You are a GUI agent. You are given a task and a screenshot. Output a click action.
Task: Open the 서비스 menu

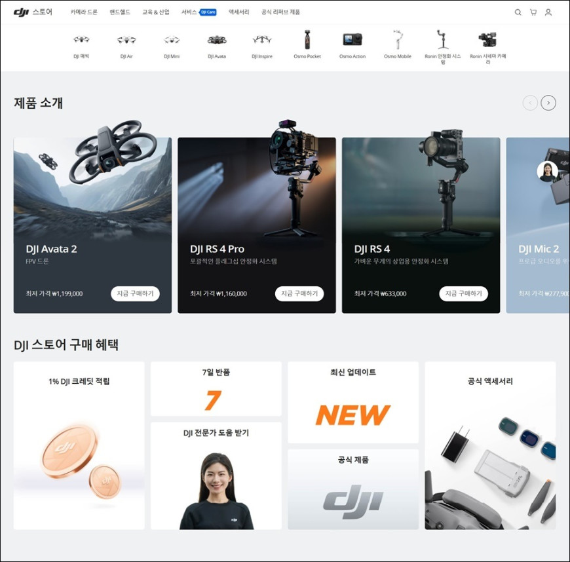pyautogui.click(x=189, y=12)
